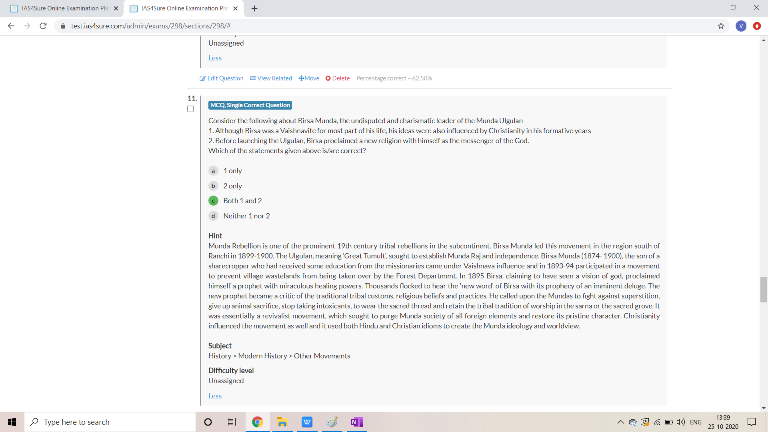
Task: Click the Edit Question pencil icon
Action: click(202, 78)
